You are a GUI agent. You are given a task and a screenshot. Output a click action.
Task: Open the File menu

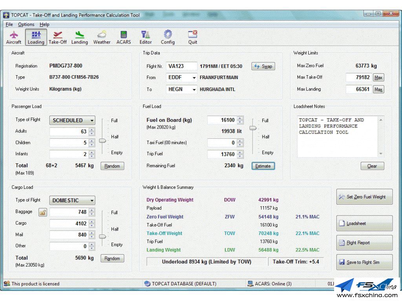[9, 24]
